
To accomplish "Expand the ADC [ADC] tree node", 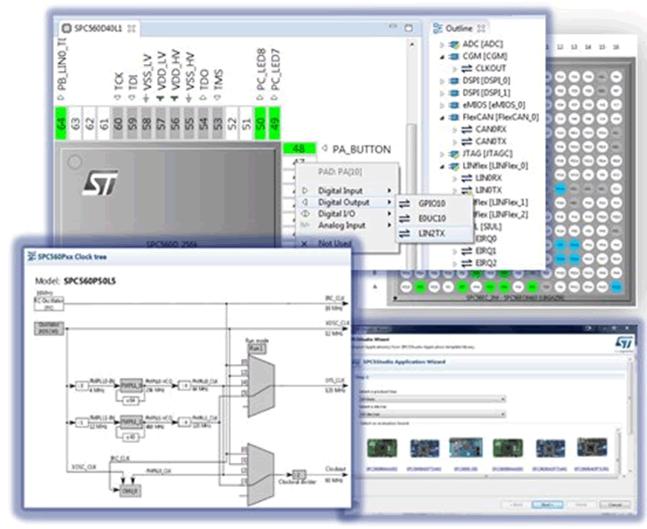I will click(442, 45).
